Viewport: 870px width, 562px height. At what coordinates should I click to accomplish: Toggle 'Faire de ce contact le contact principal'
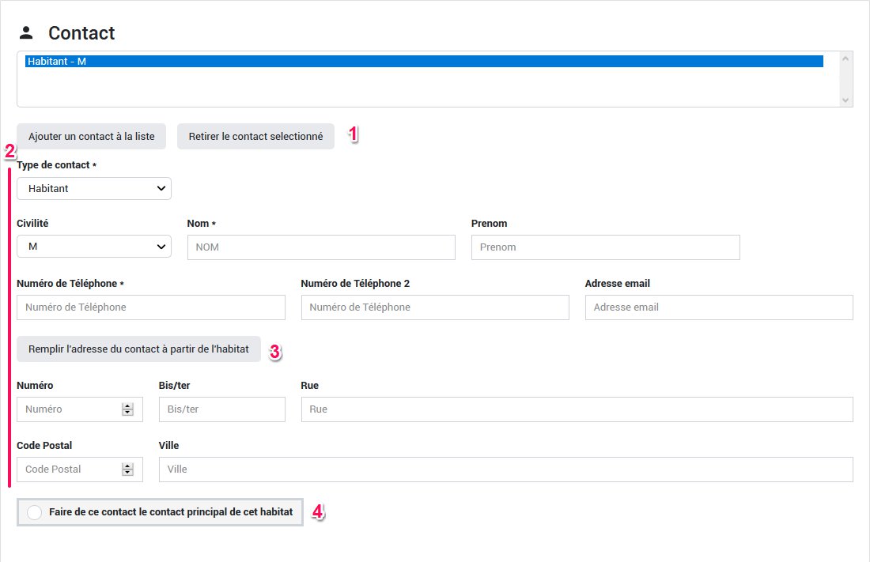coord(35,512)
